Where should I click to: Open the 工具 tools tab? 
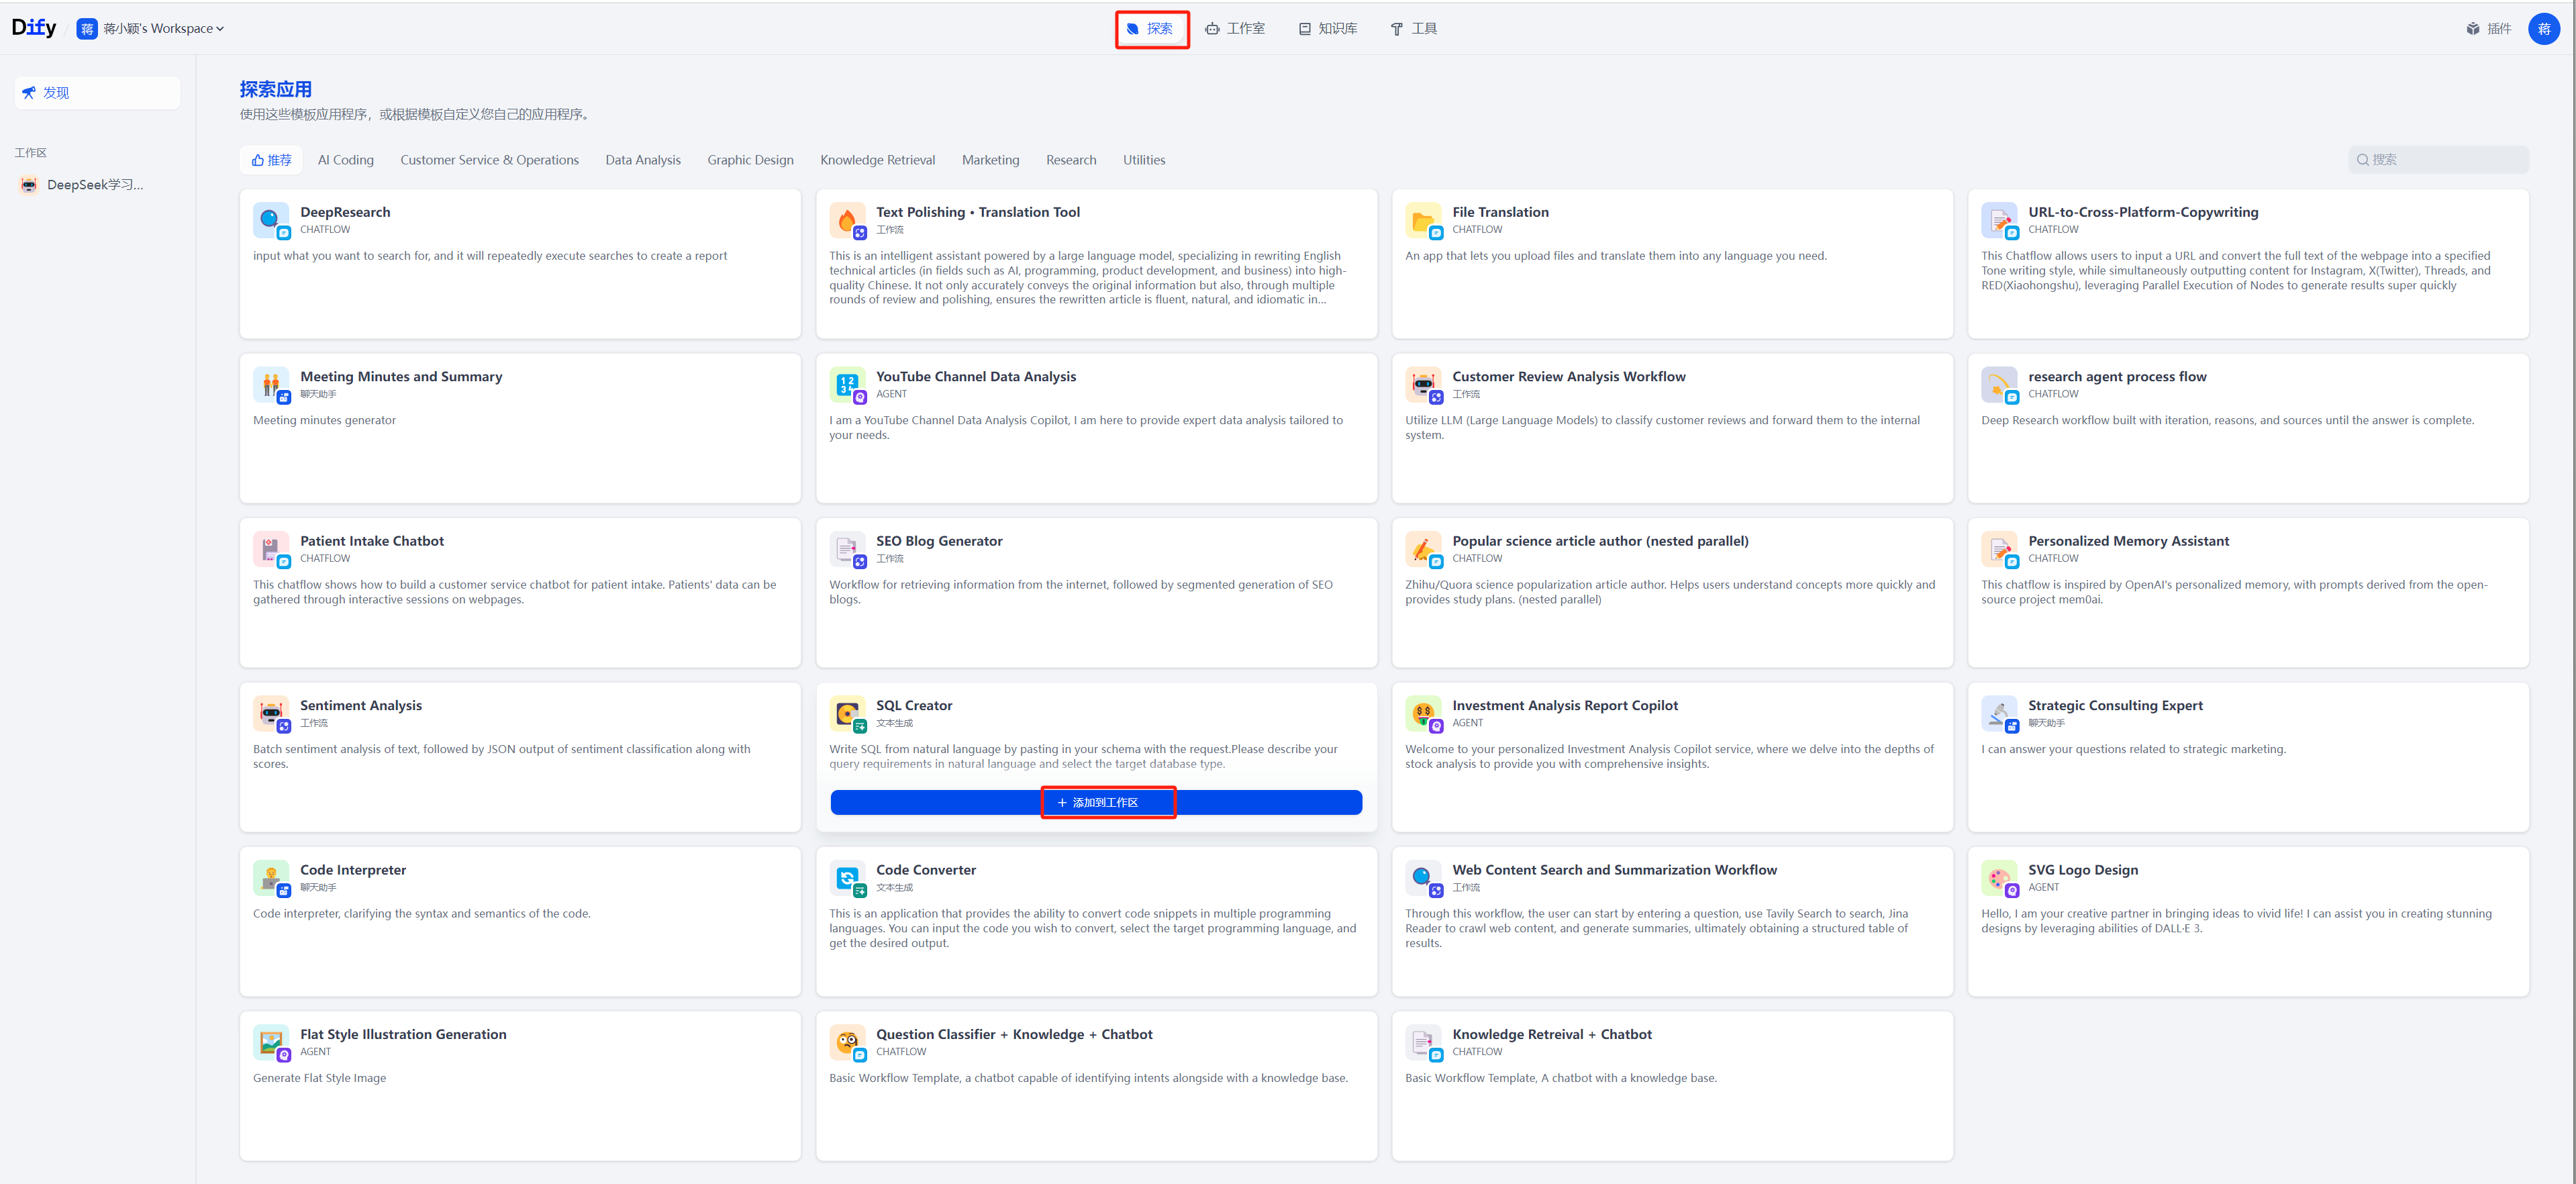tap(1414, 29)
